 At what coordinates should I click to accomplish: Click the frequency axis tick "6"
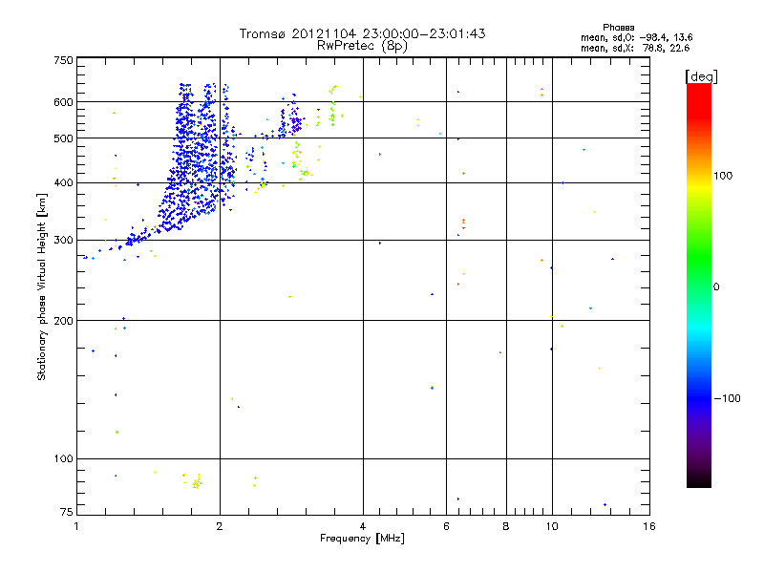[x=446, y=526]
